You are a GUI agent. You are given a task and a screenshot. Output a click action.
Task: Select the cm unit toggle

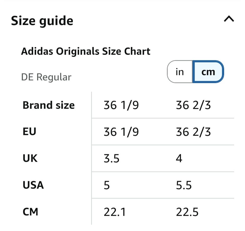point(208,72)
